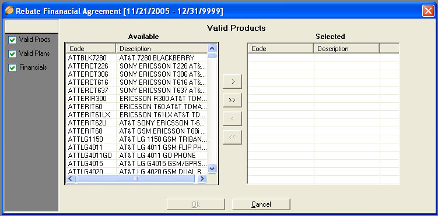Select ATTLG1150 product code
The height and width of the screenshot is (216, 438).
point(85,139)
